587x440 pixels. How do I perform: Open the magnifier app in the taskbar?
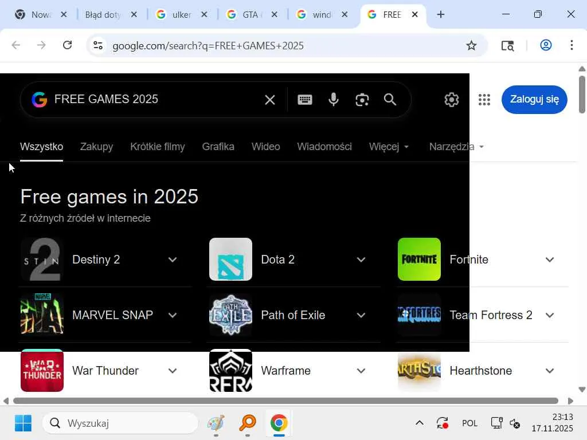(x=248, y=423)
